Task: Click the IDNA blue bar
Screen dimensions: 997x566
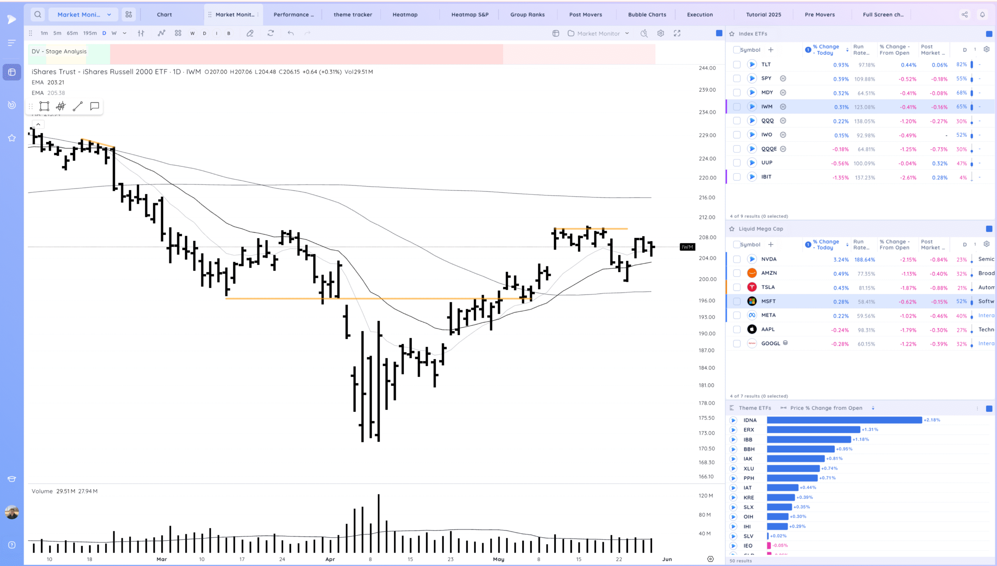Action: tap(844, 420)
